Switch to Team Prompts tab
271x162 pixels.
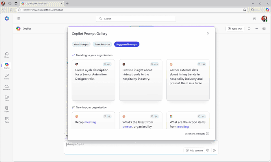(x=102, y=44)
